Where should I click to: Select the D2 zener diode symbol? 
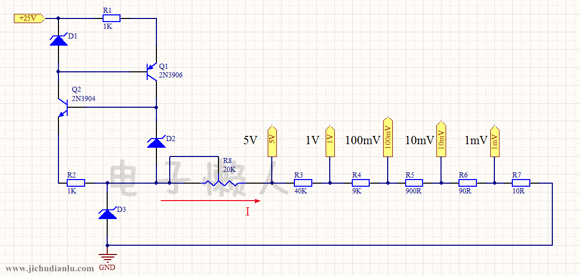tap(156, 142)
